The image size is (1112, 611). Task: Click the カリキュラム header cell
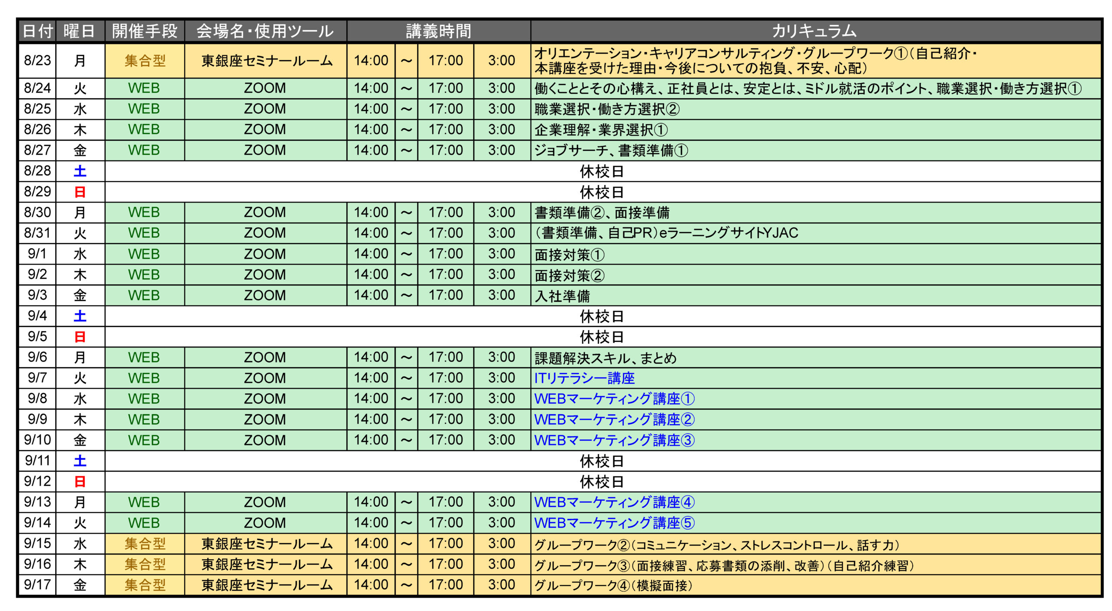tap(815, 31)
